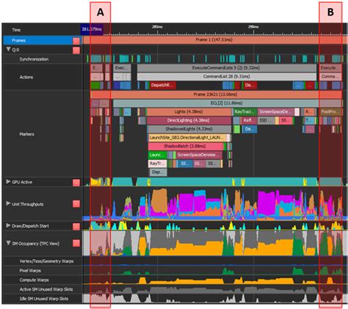Expand the GPU Active row
The image size is (348, 309).
pos(8,181)
